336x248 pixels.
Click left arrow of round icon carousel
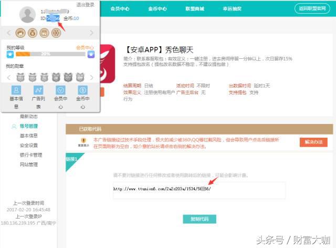point(9,33)
